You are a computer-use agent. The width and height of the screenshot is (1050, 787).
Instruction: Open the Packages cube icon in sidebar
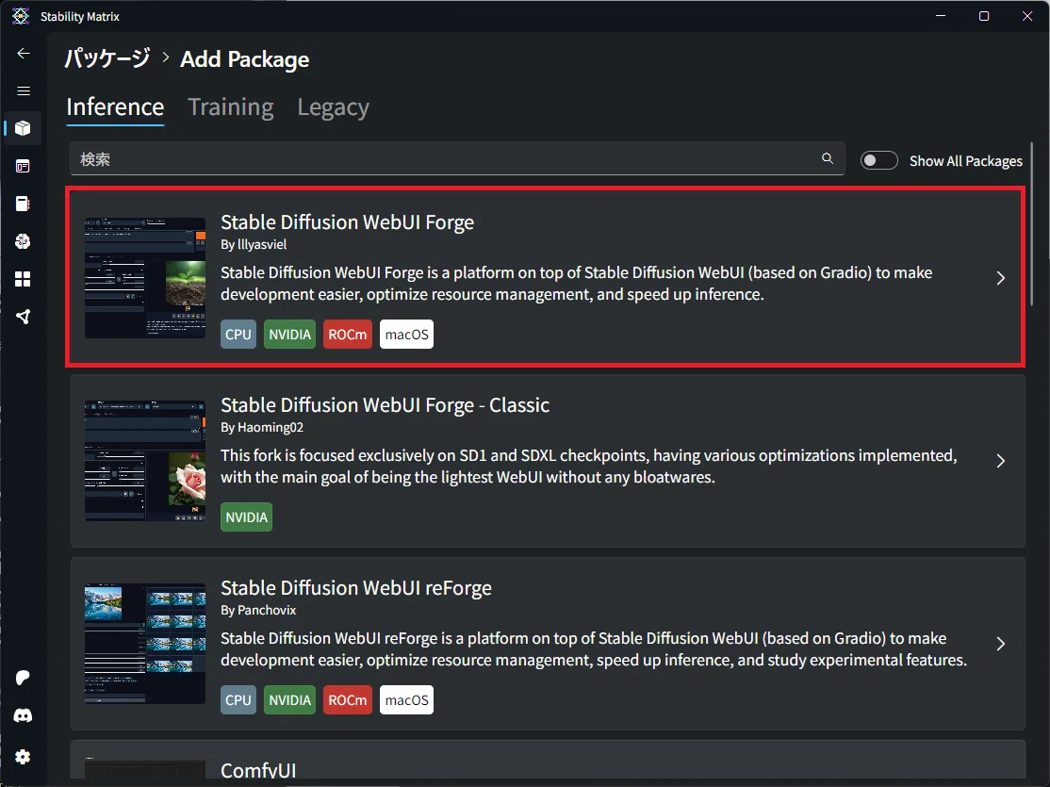click(23, 128)
